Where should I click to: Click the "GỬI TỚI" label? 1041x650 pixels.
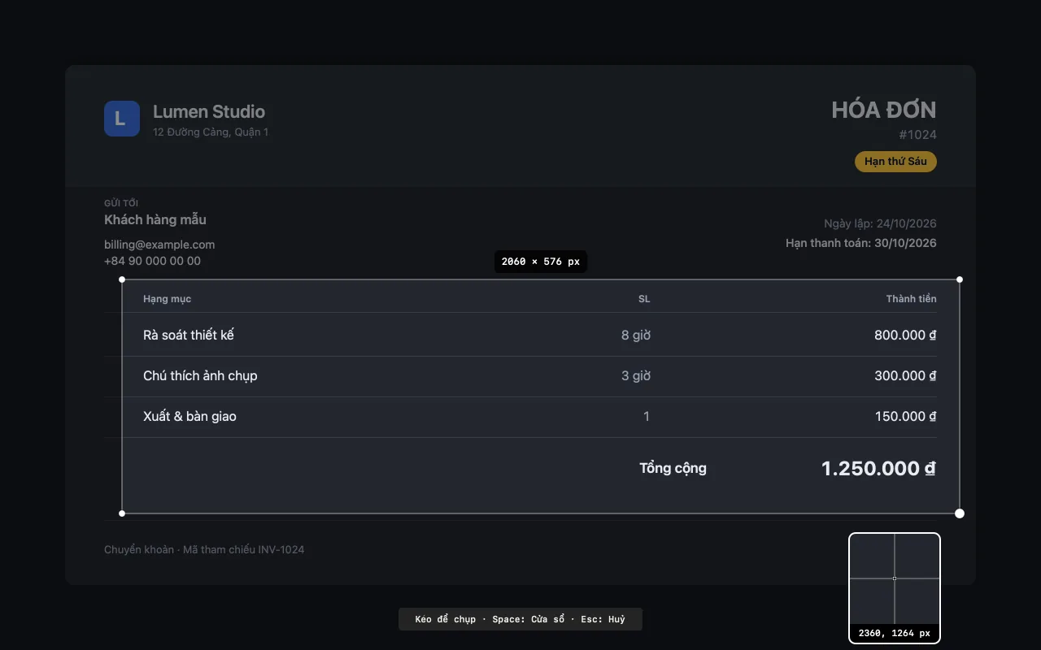[x=121, y=203]
